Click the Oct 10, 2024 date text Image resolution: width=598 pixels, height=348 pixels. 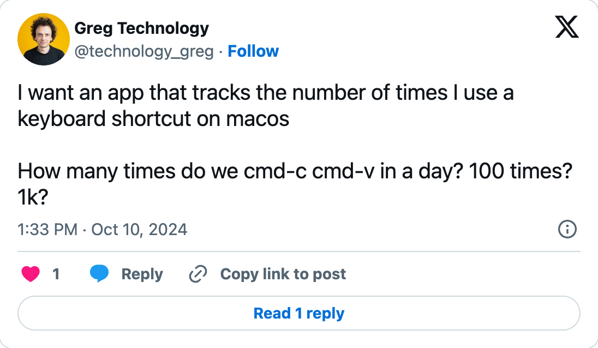(x=139, y=230)
